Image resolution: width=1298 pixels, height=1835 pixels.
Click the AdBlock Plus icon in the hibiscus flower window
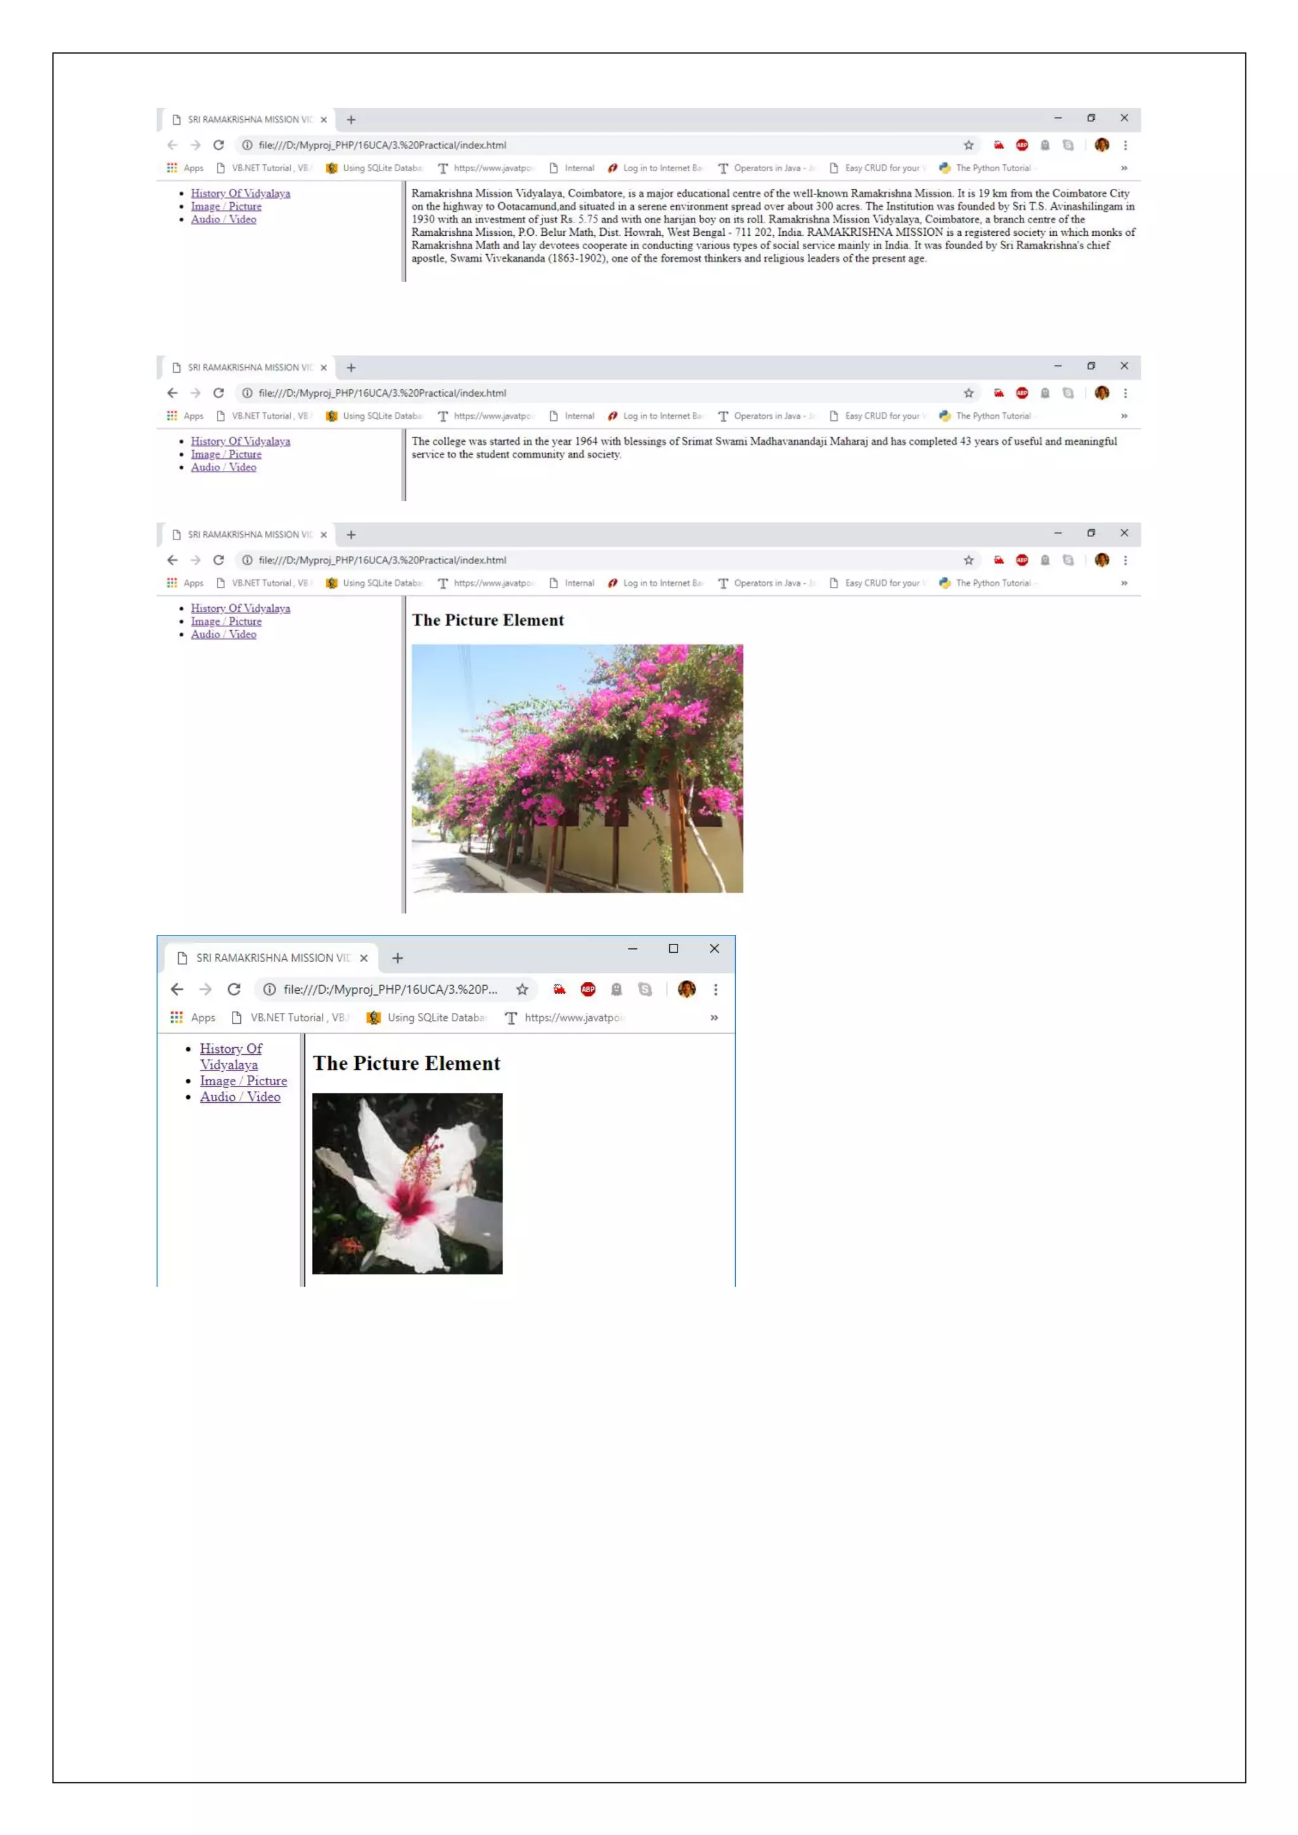click(588, 989)
